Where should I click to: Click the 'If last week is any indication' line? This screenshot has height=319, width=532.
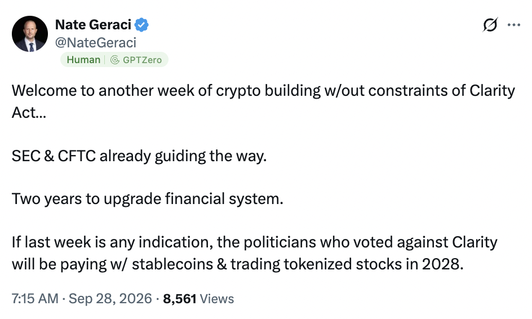255,242
